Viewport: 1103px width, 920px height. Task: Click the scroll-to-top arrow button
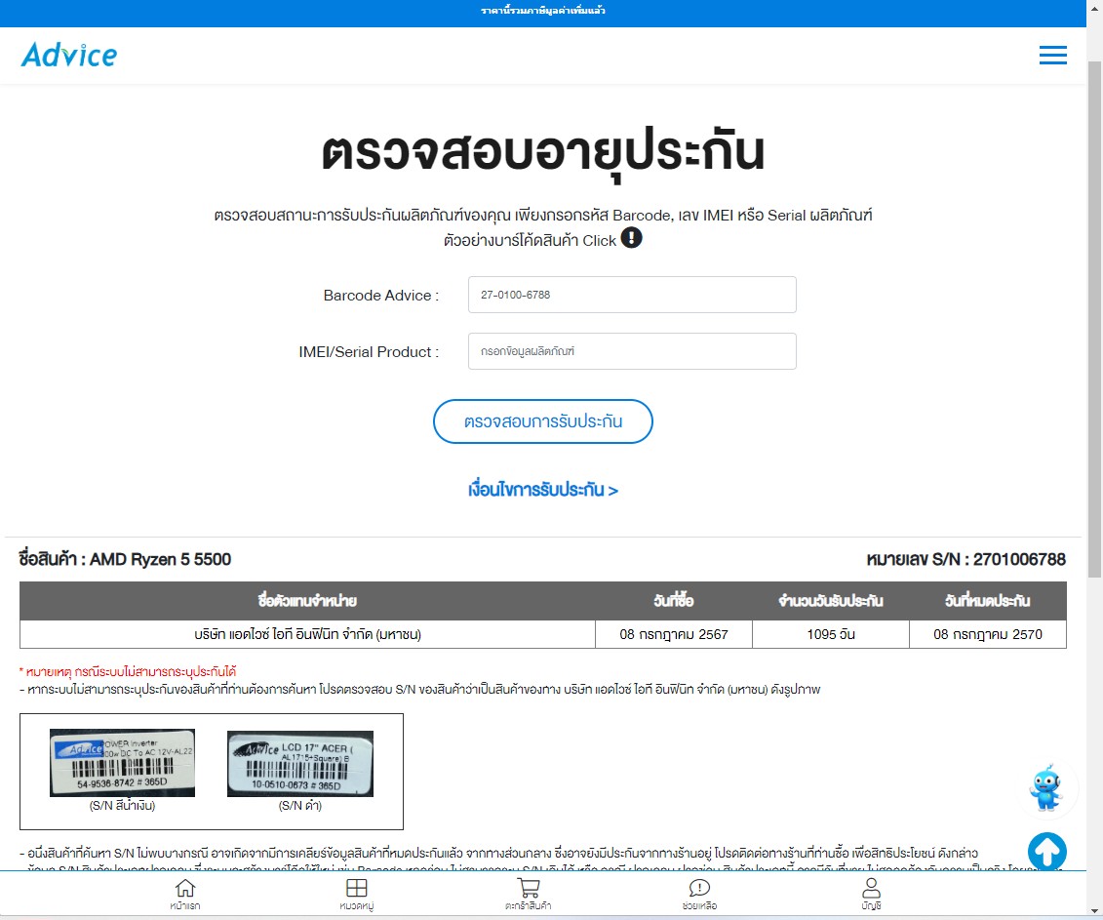coord(1046,851)
